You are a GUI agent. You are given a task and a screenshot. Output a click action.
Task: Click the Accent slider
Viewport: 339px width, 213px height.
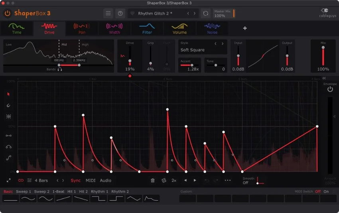tap(189, 65)
